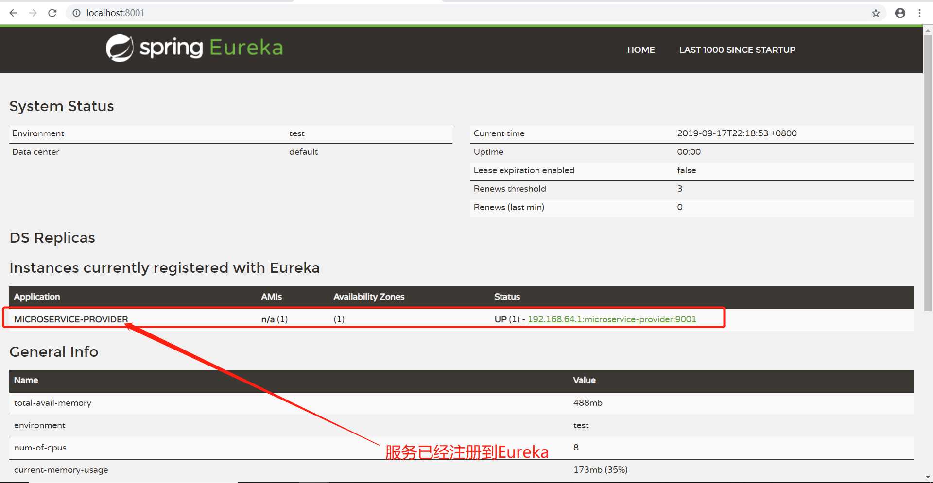The width and height of the screenshot is (933, 483).
Task: Click the AMIs column header
Action: [x=271, y=297]
